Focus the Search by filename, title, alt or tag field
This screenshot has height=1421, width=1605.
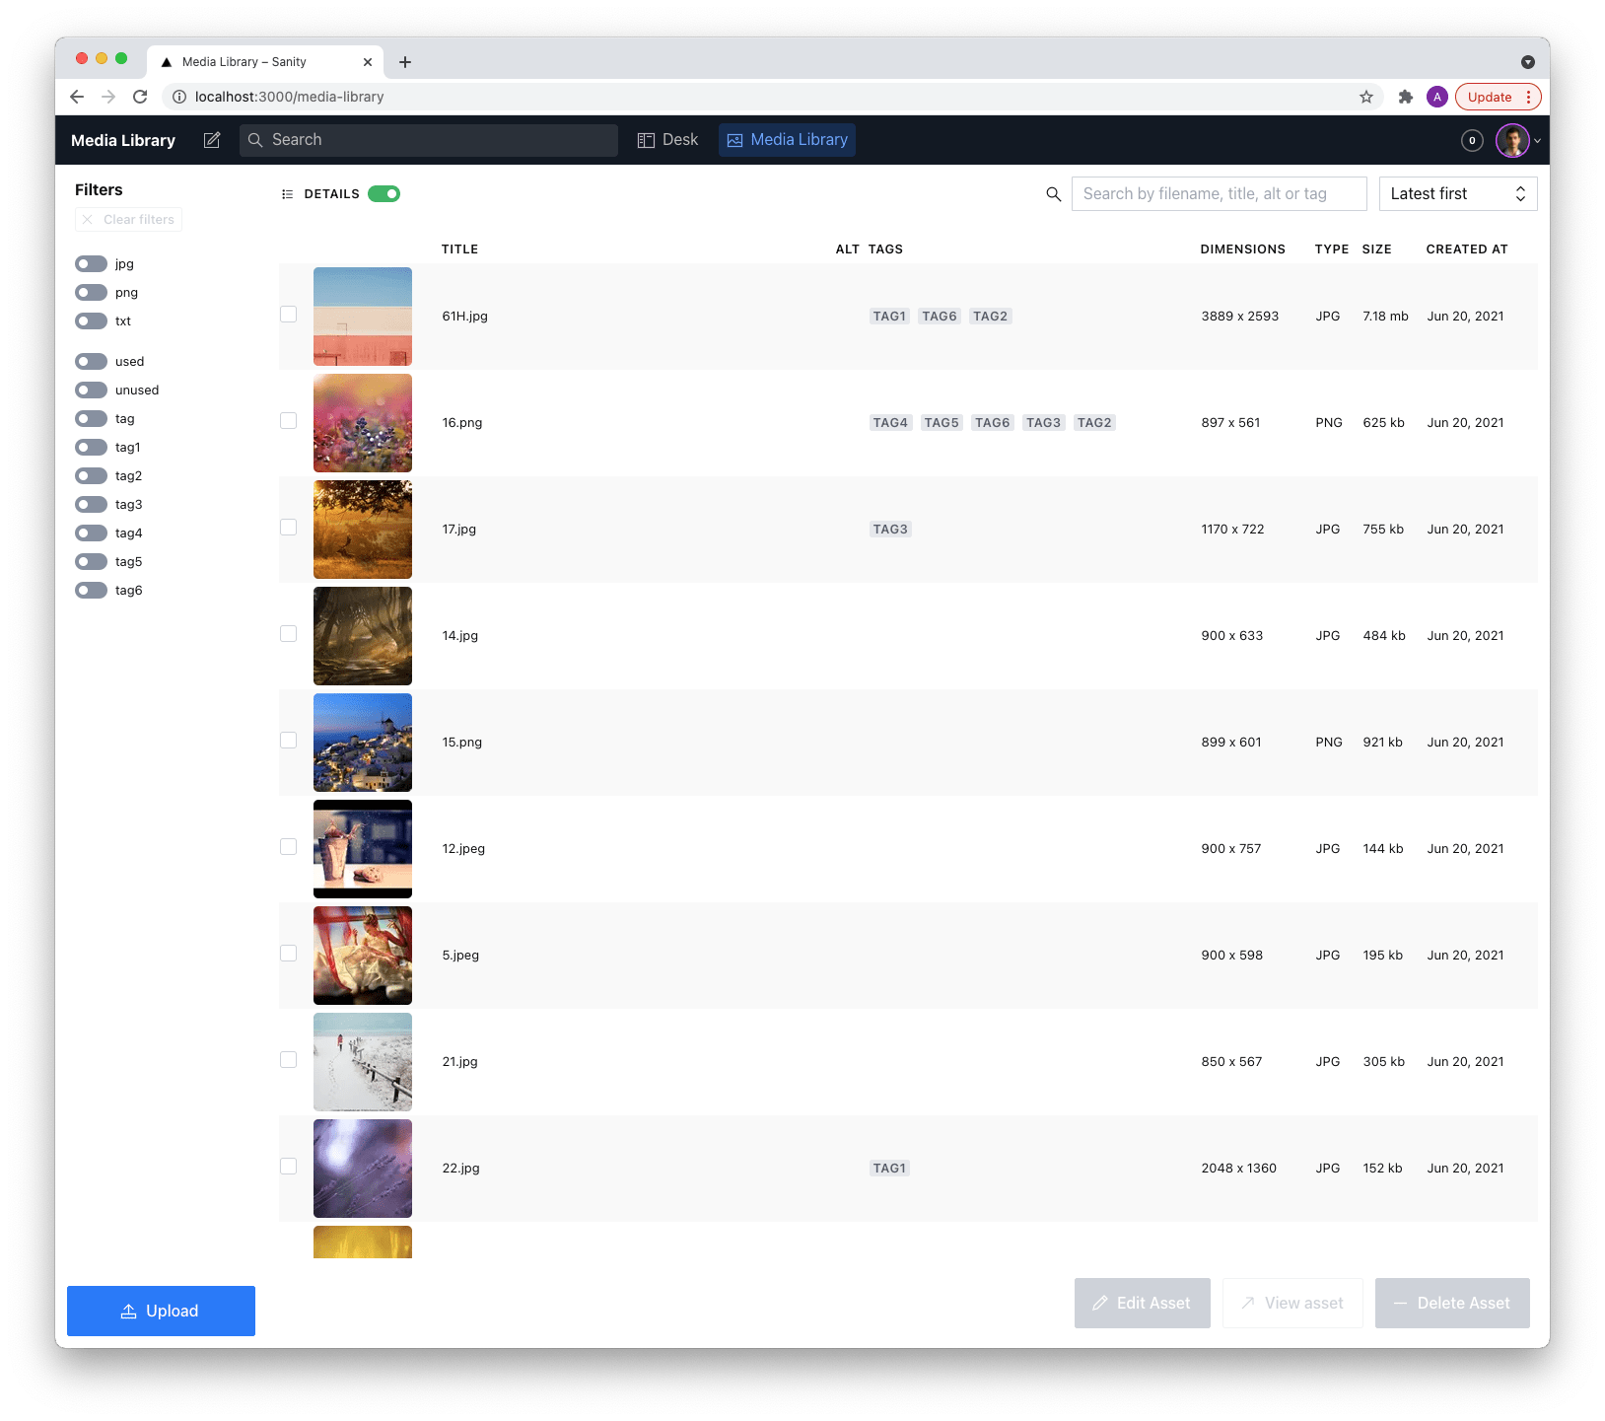[x=1220, y=194]
